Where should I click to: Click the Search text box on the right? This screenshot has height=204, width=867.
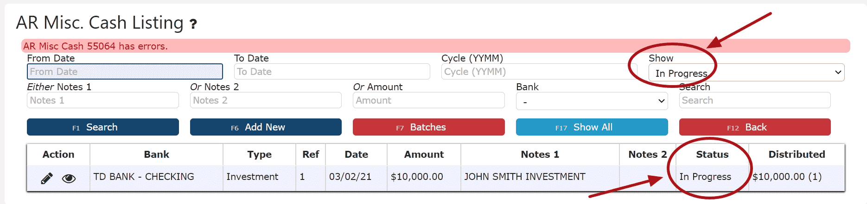point(755,100)
